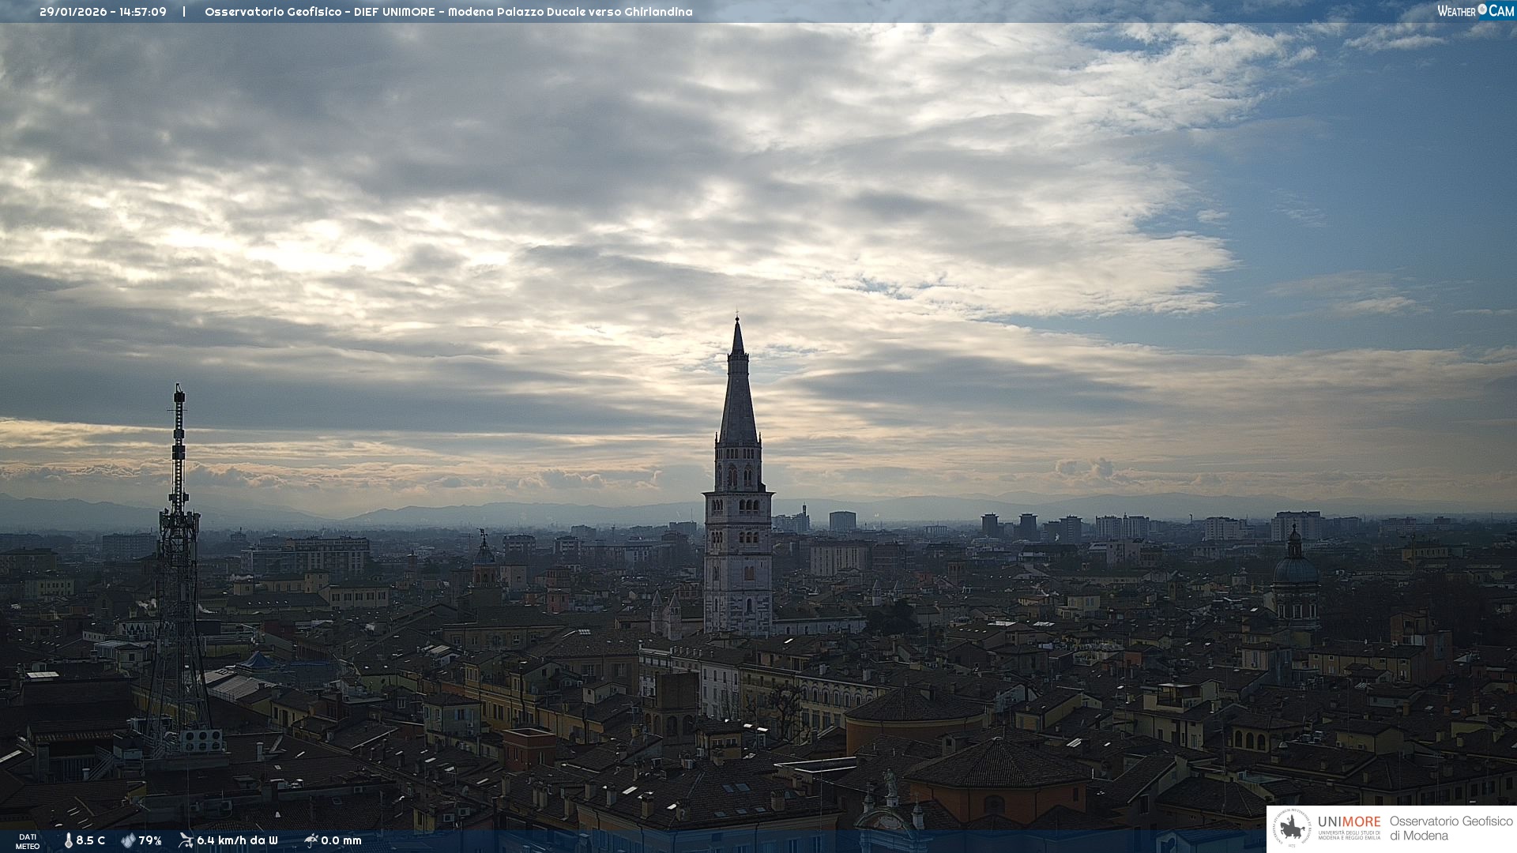Click the 0.0 mm rainfall value
Screen dimensions: 1517x853
[341, 840]
